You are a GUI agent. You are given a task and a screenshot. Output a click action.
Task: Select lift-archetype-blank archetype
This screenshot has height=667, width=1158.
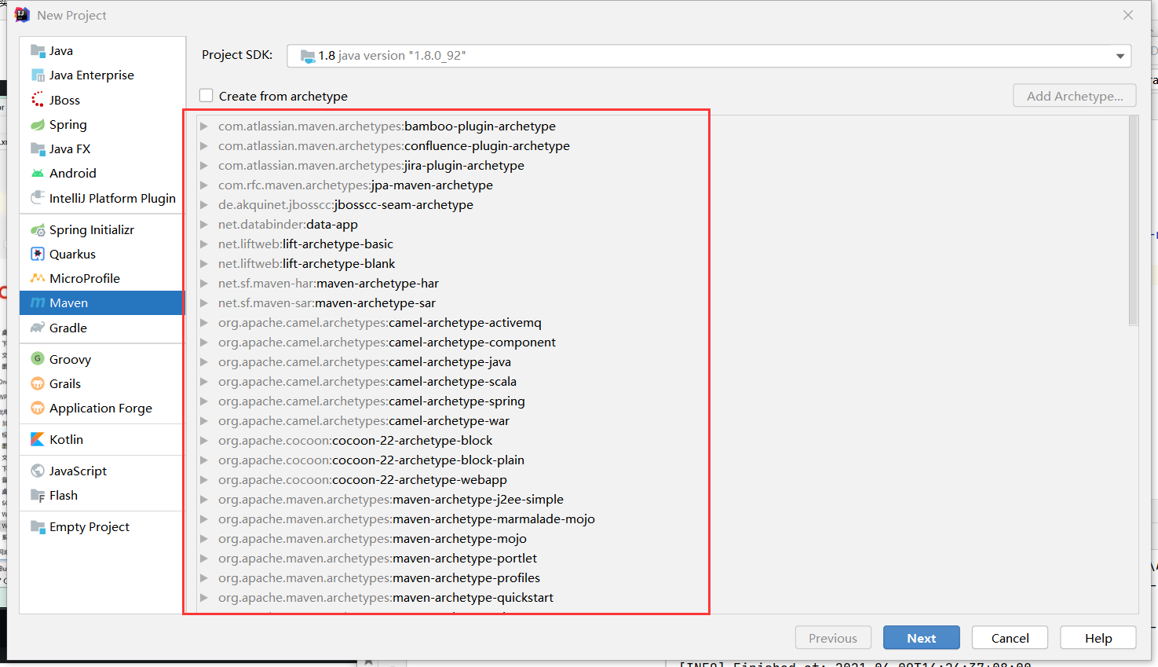pyautogui.click(x=306, y=263)
